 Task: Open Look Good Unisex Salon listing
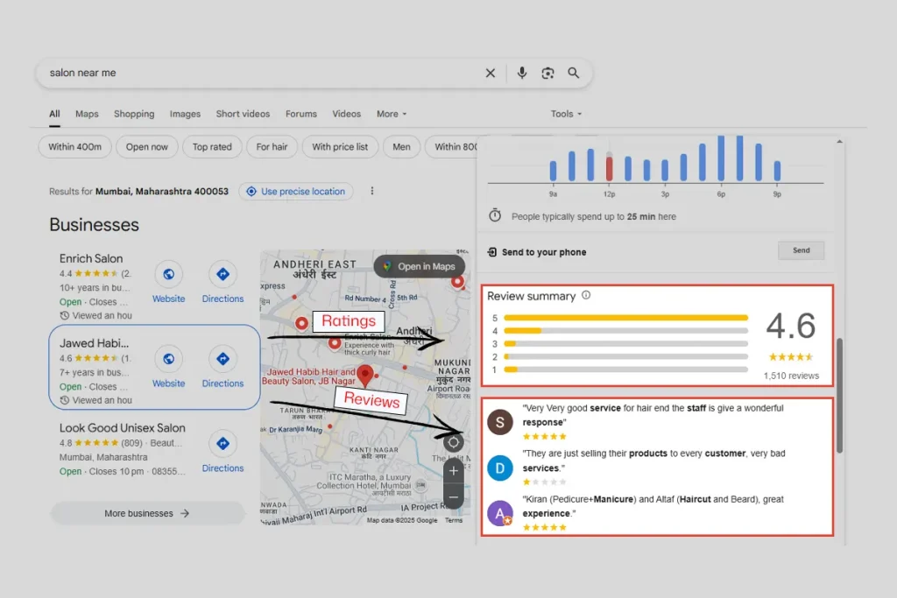click(123, 427)
